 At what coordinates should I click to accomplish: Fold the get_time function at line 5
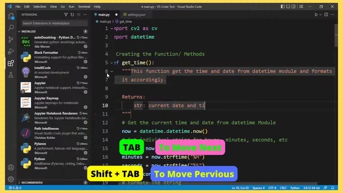(x=112, y=63)
